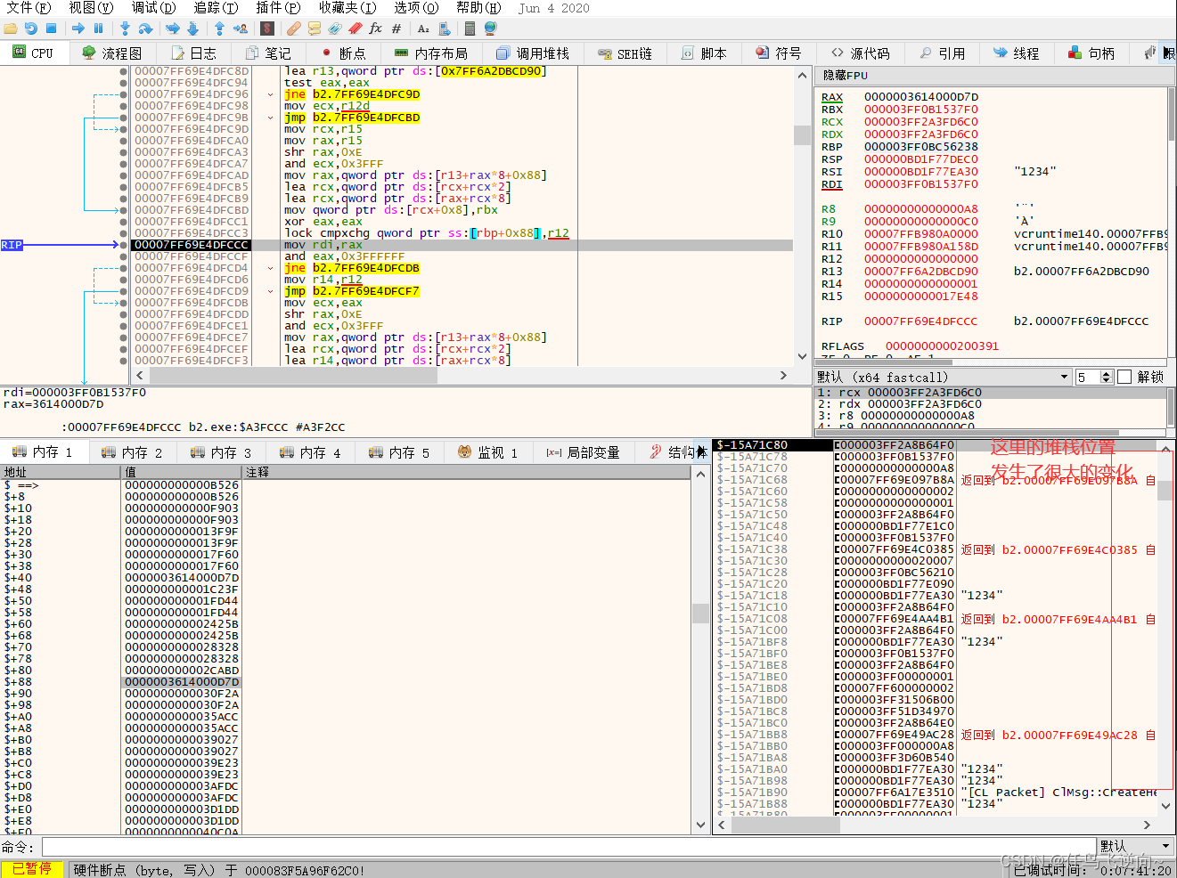Launch the Scylla plugin icon
This screenshot has height=878, width=1177.
pos(266,28)
